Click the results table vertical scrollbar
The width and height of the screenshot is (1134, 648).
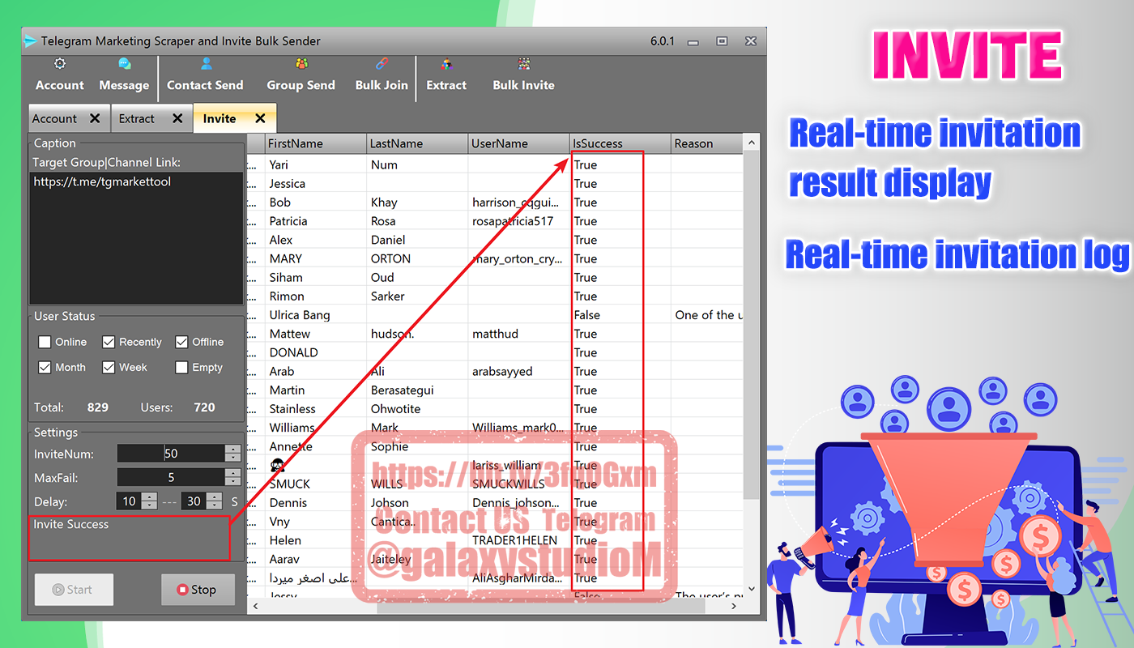[x=751, y=324]
